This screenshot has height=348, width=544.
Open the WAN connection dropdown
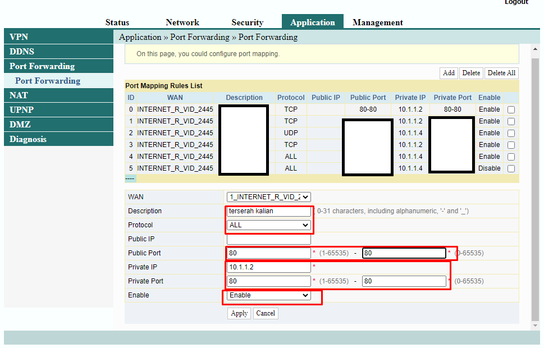click(268, 197)
